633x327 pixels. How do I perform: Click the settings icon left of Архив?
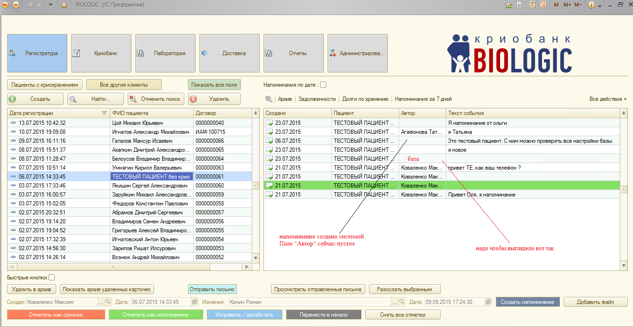tap(269, 99)
